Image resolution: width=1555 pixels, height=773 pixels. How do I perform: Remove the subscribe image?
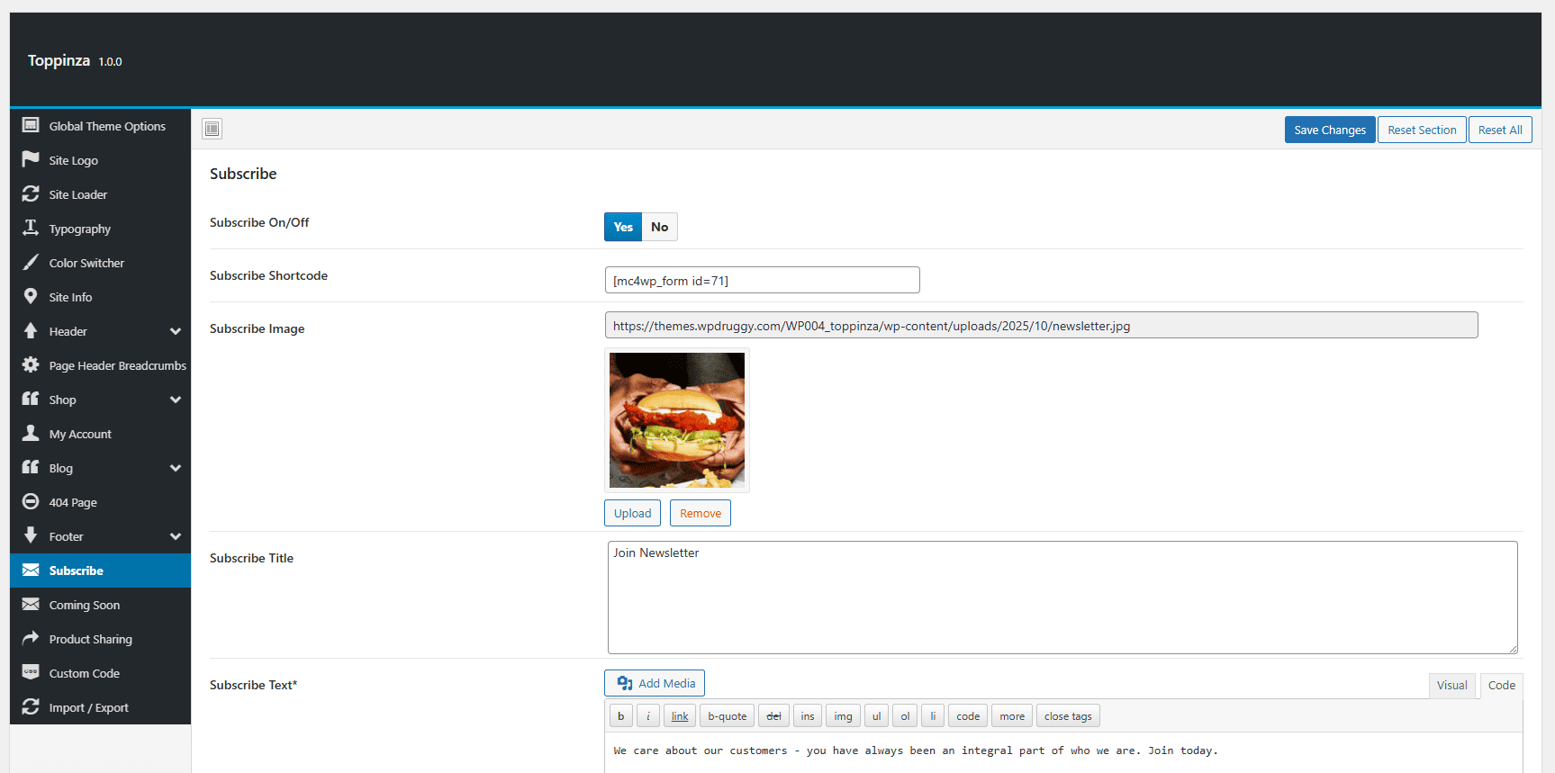[x=701, y=513]
